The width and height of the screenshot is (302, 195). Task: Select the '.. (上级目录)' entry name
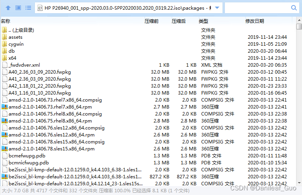[21, 30]
